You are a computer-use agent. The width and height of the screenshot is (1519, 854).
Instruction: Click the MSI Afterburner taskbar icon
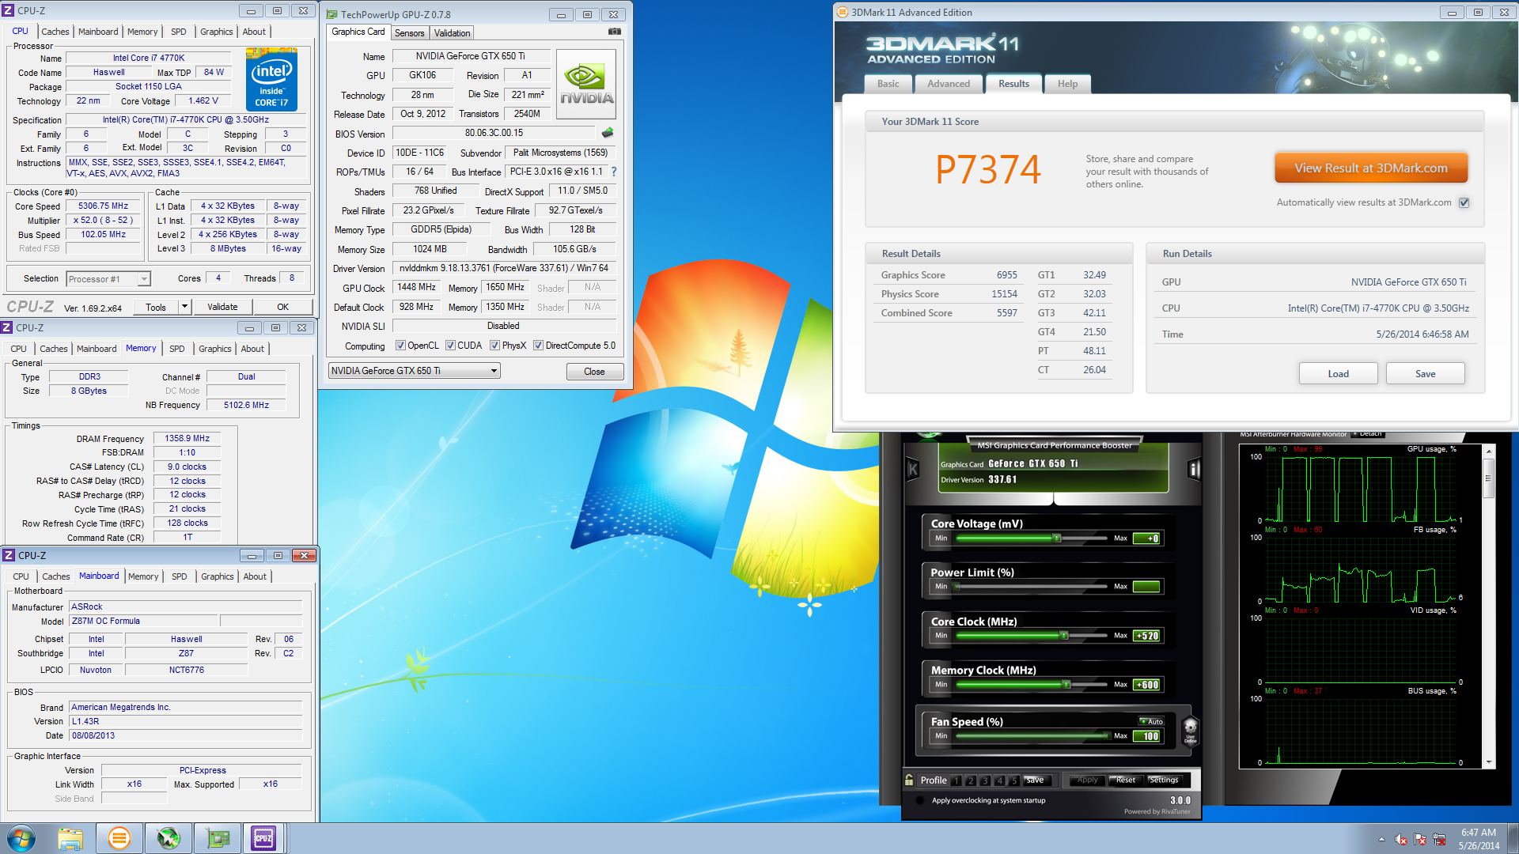point(168,838)
